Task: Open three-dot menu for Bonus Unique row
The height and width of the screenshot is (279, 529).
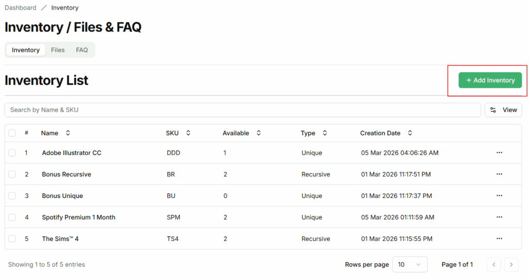Action: (x=499, y=196)
